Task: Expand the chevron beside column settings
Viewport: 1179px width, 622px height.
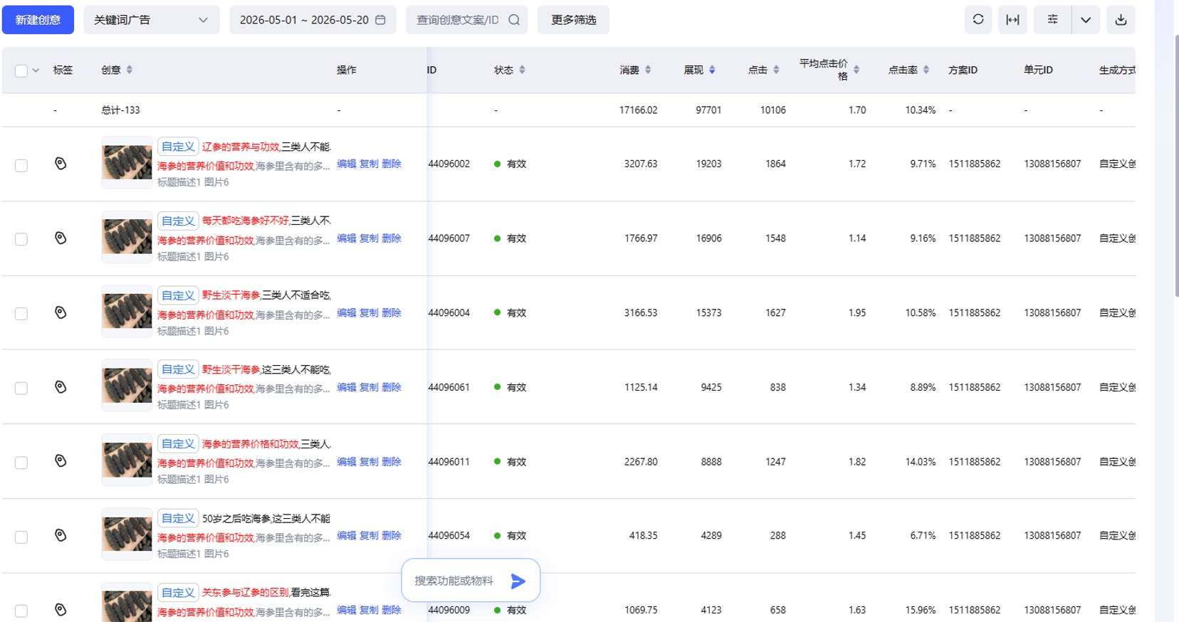Action: coord(1086,20)
